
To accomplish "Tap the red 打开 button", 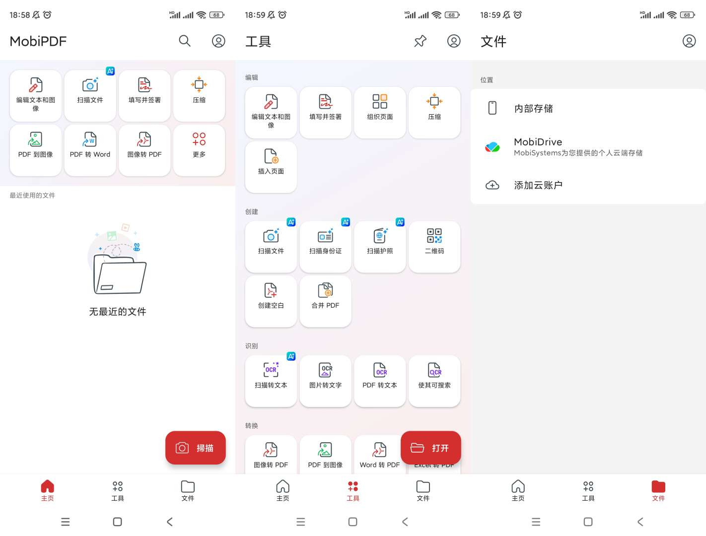I will tap(431, 448).
